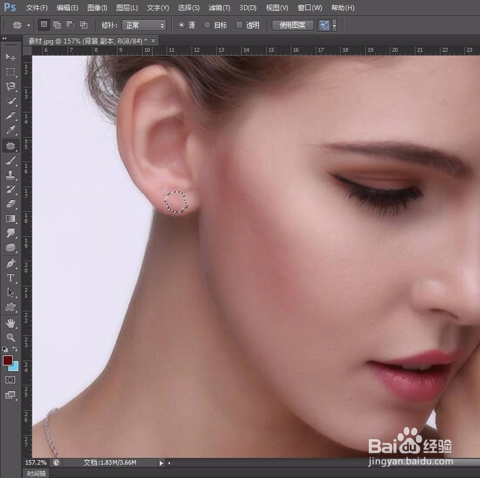Open the 滤镜(T) menu
This screenshot has width=480, height=478.
[219, 8]
